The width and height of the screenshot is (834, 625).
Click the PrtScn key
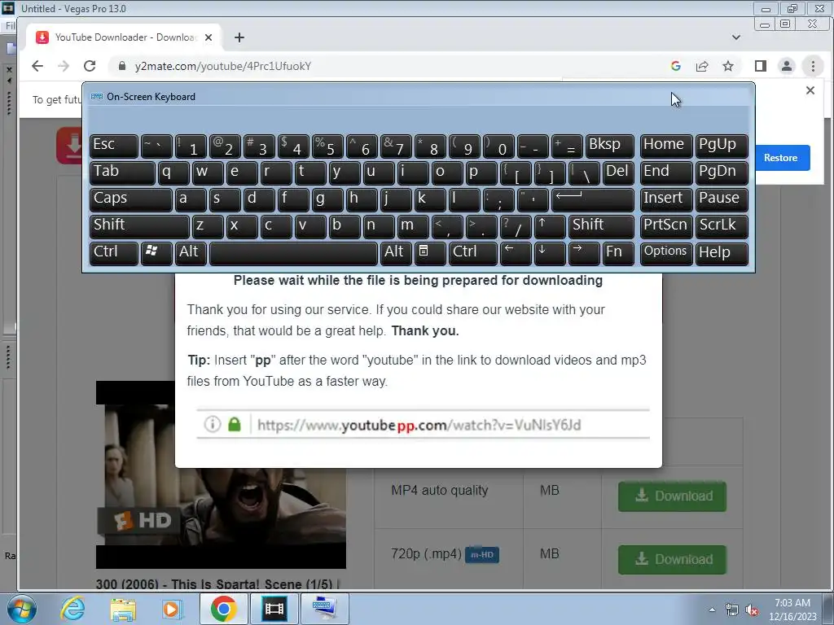[x=666, y=226]
